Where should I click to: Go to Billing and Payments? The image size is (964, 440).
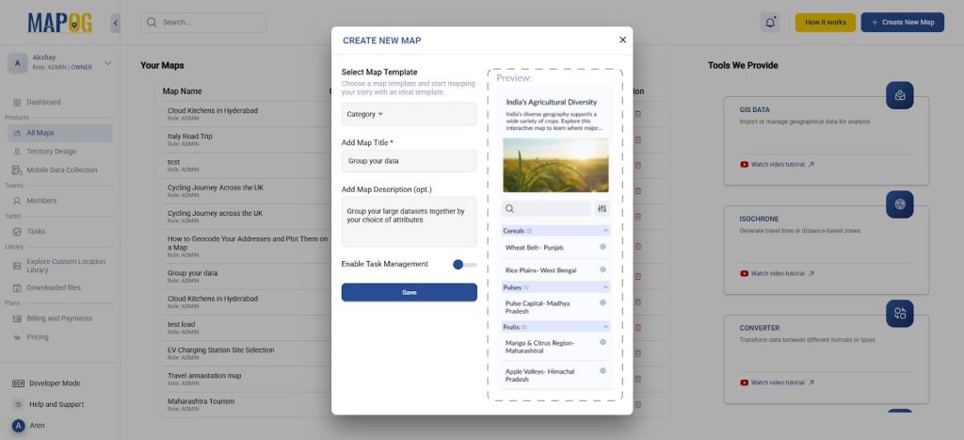(58, 318)
